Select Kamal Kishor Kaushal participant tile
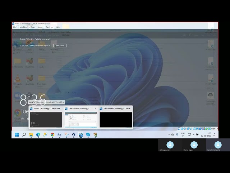 tap(218, 145)
